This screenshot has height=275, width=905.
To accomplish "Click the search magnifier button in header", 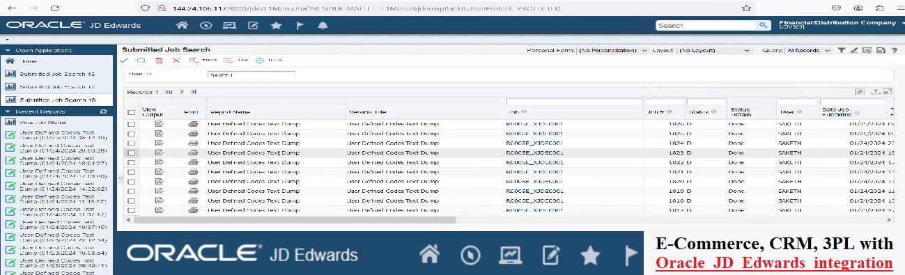I will click(764, 25).
